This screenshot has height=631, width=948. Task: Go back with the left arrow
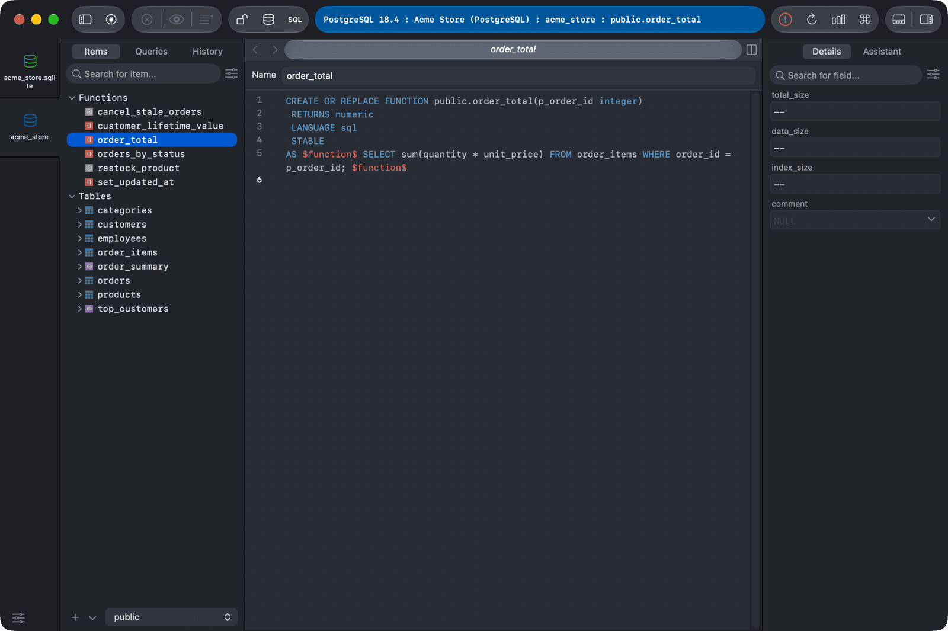click(x=255, y=50)
